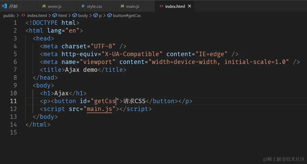Click the "UTF-8" charset value
Image resolution: width=307 pixels, height=164 pixels.
point(103,46)
